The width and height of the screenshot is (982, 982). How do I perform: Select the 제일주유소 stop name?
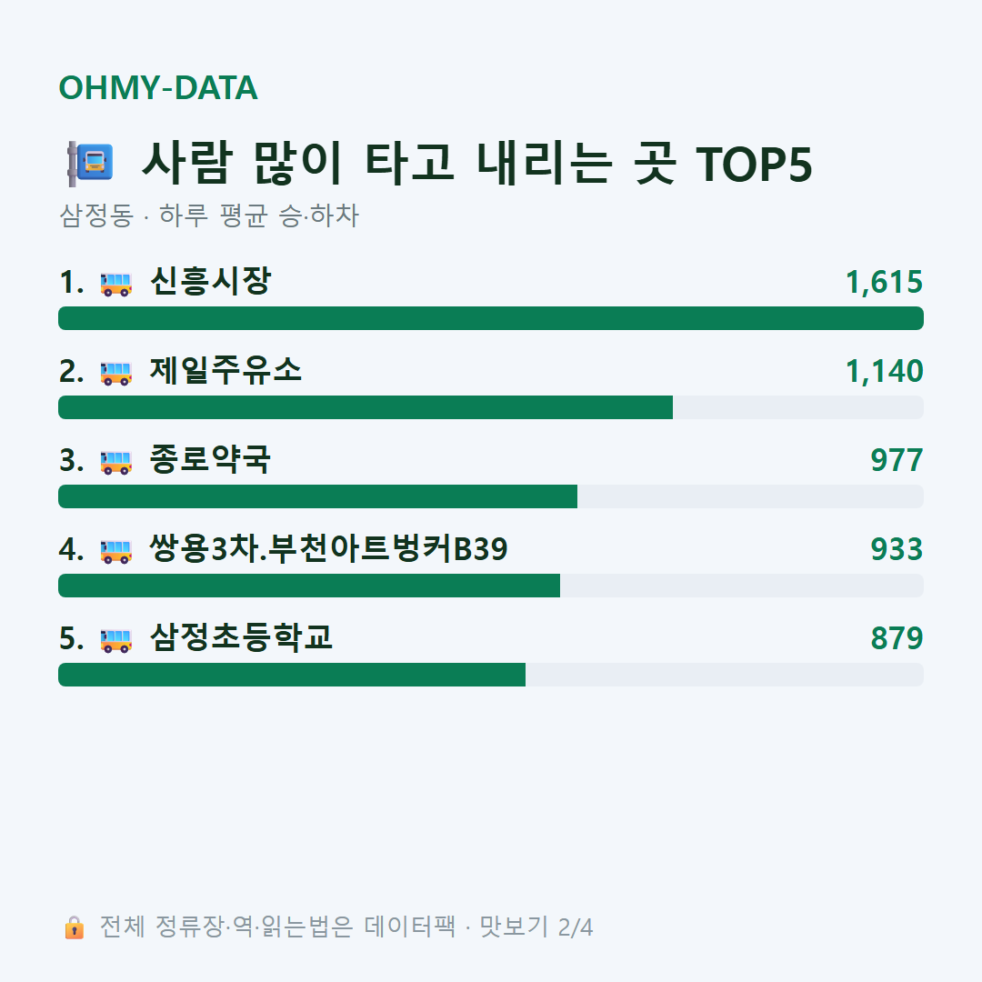pyautogui.click(x=225, y=370)
